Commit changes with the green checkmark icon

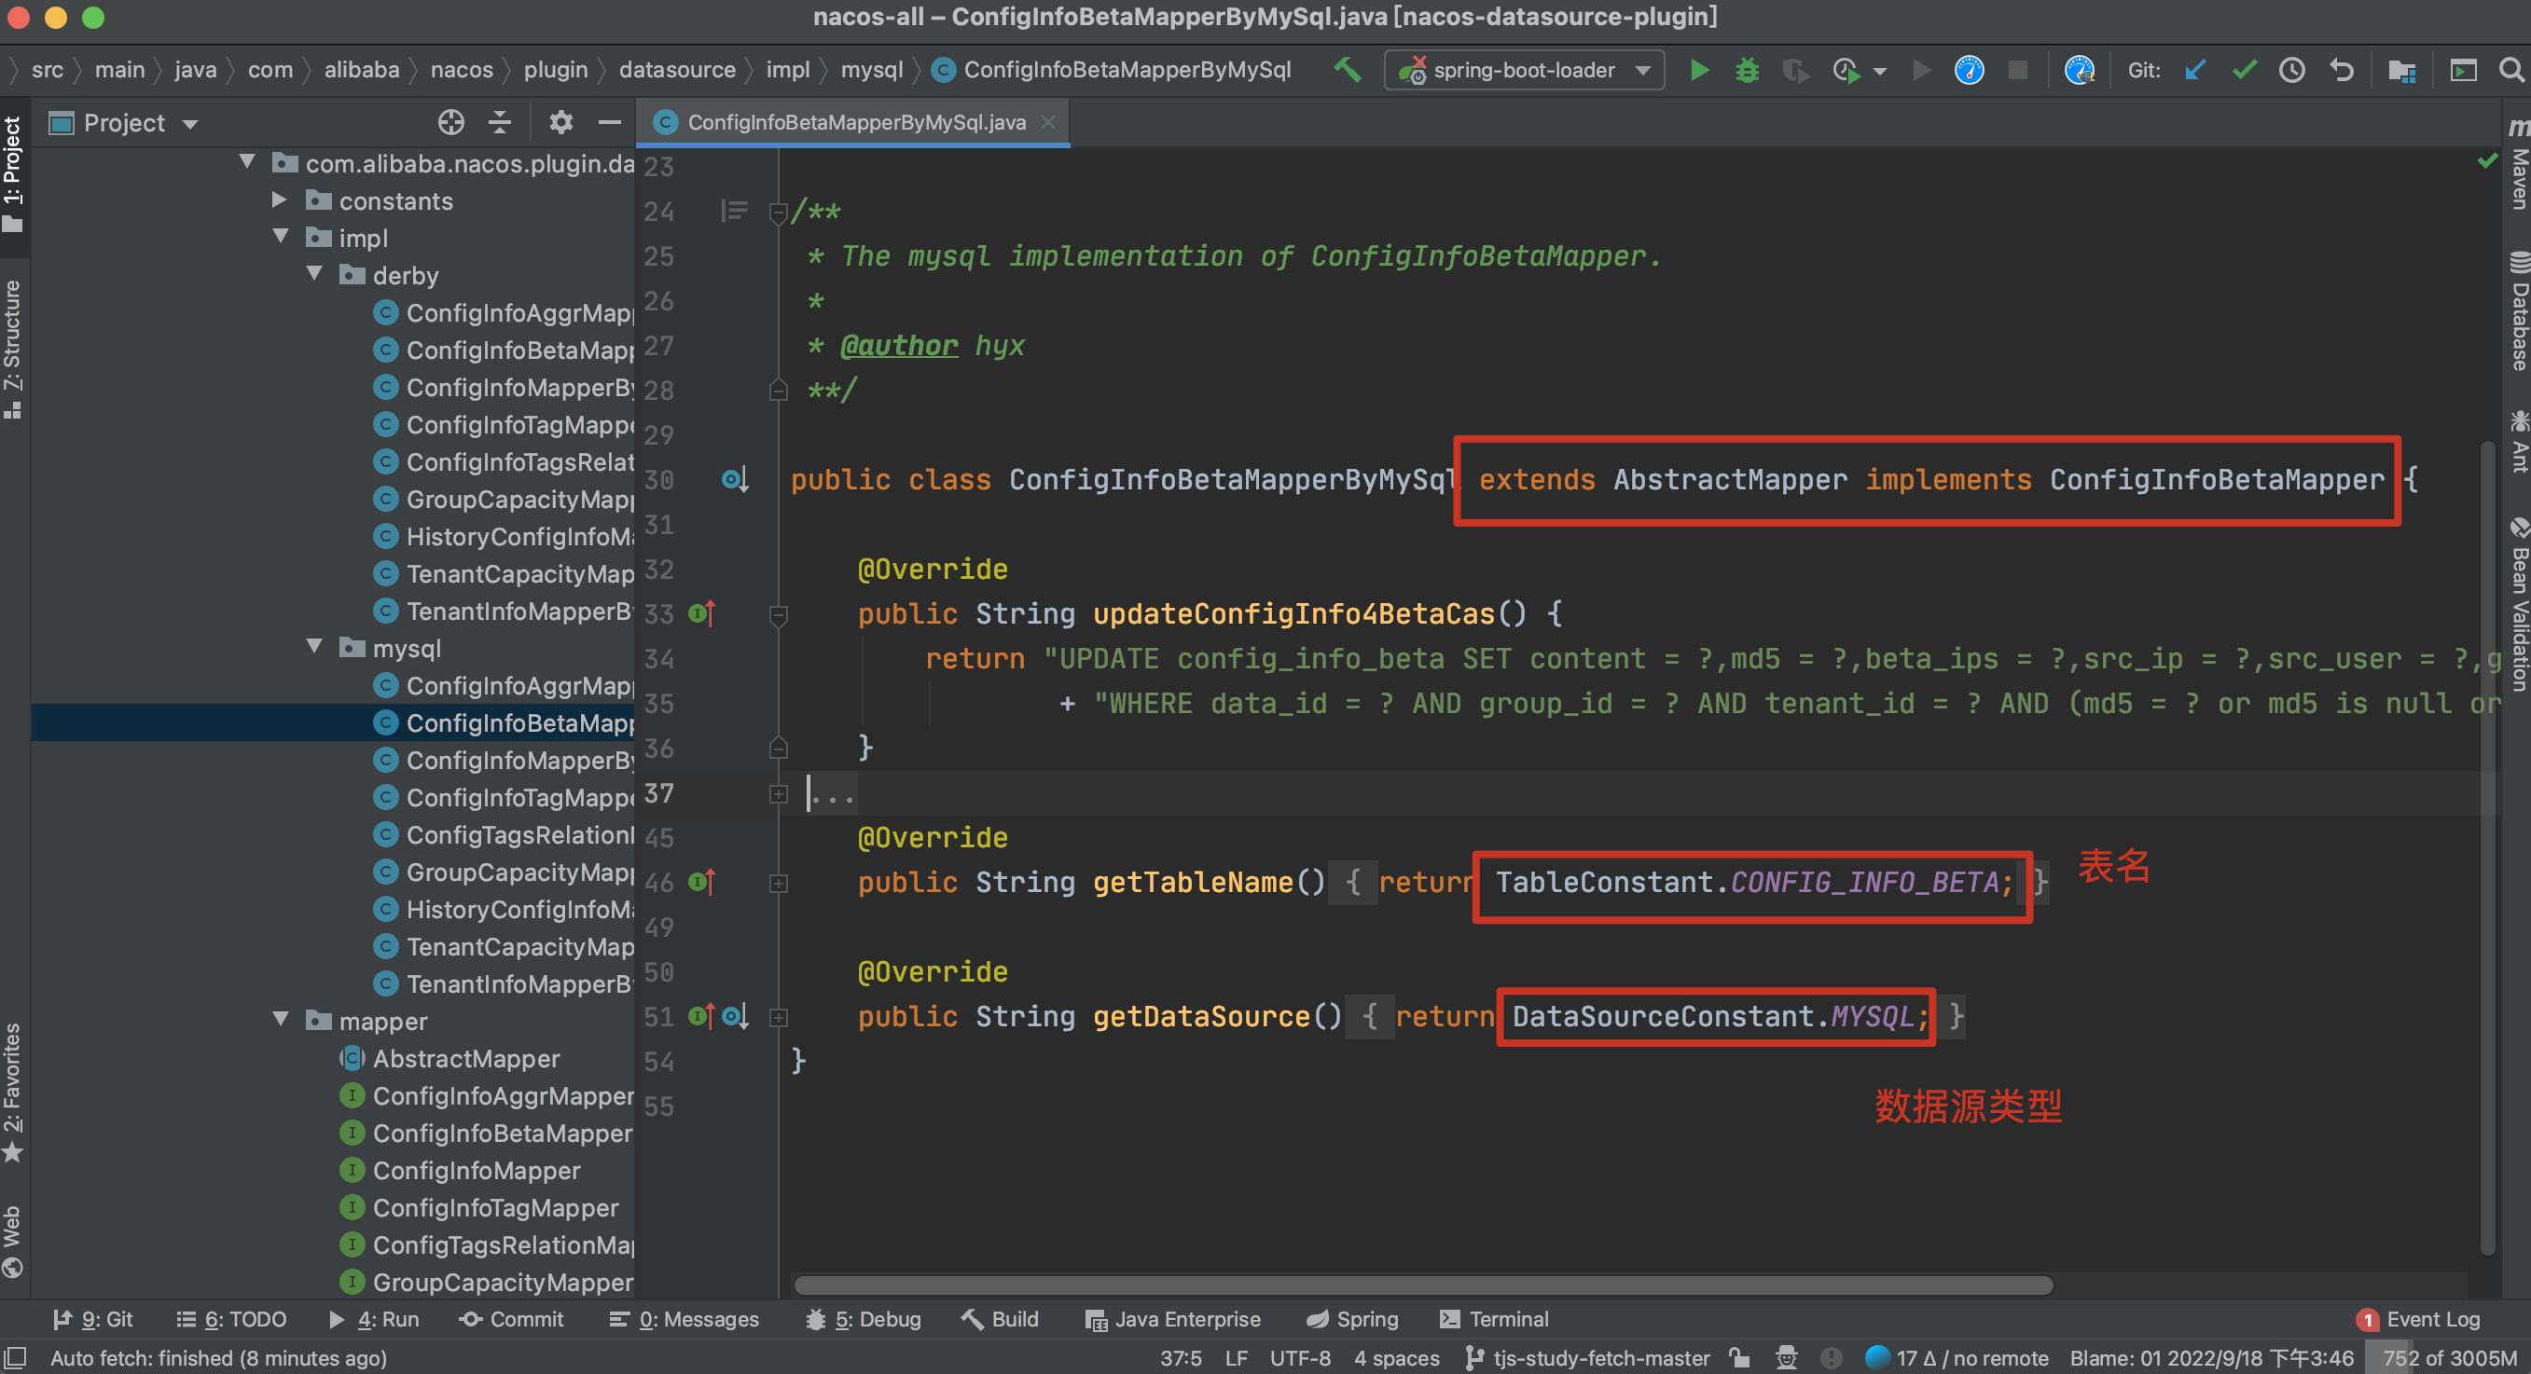2243,70
